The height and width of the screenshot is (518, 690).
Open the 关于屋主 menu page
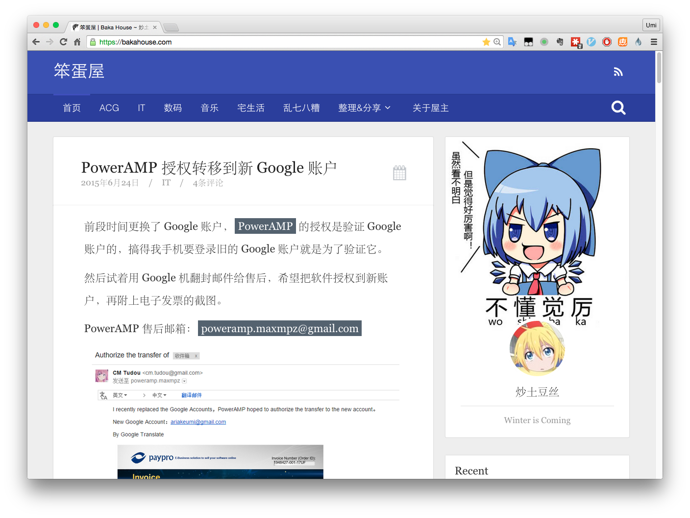point(430,108)
